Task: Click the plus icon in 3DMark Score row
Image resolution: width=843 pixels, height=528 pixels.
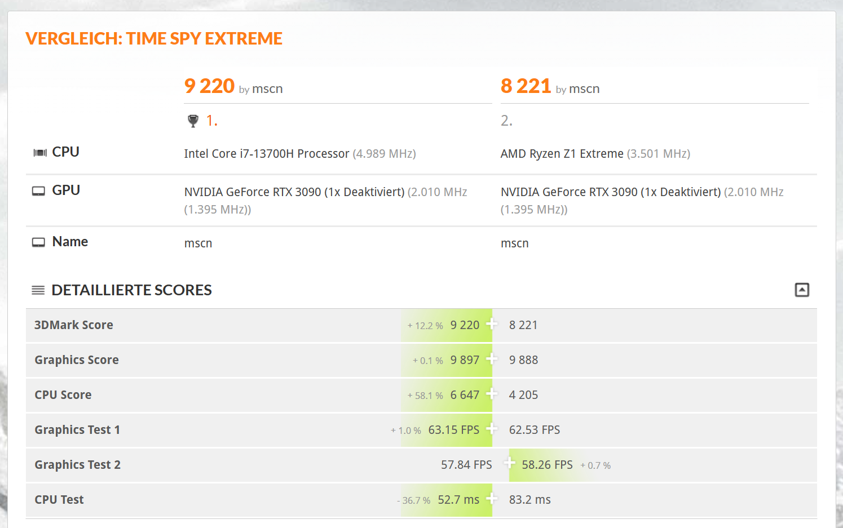Action: point(492,323)
